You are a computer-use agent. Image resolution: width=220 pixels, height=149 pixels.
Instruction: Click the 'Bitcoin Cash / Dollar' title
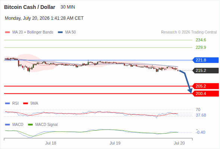click(29, 7)
